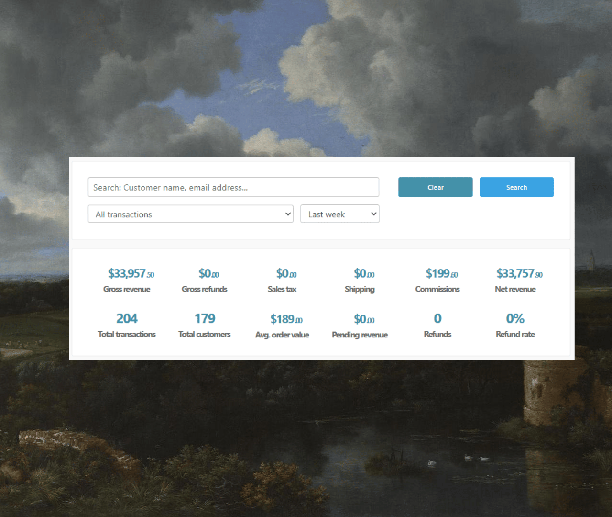Viewport: 612px width, 517px height.
Task: Click the Clear button
Action: pyautogui.click(x=435, y=187)
